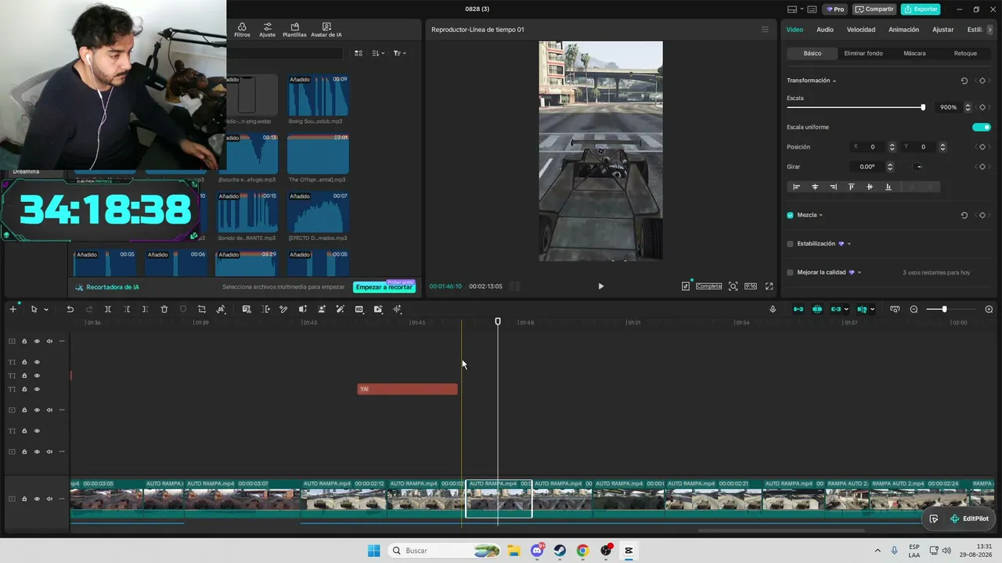This screenshot has width=1002, height=563.
Task: Click the Completa quality button
Action: (x=708, y=286)
